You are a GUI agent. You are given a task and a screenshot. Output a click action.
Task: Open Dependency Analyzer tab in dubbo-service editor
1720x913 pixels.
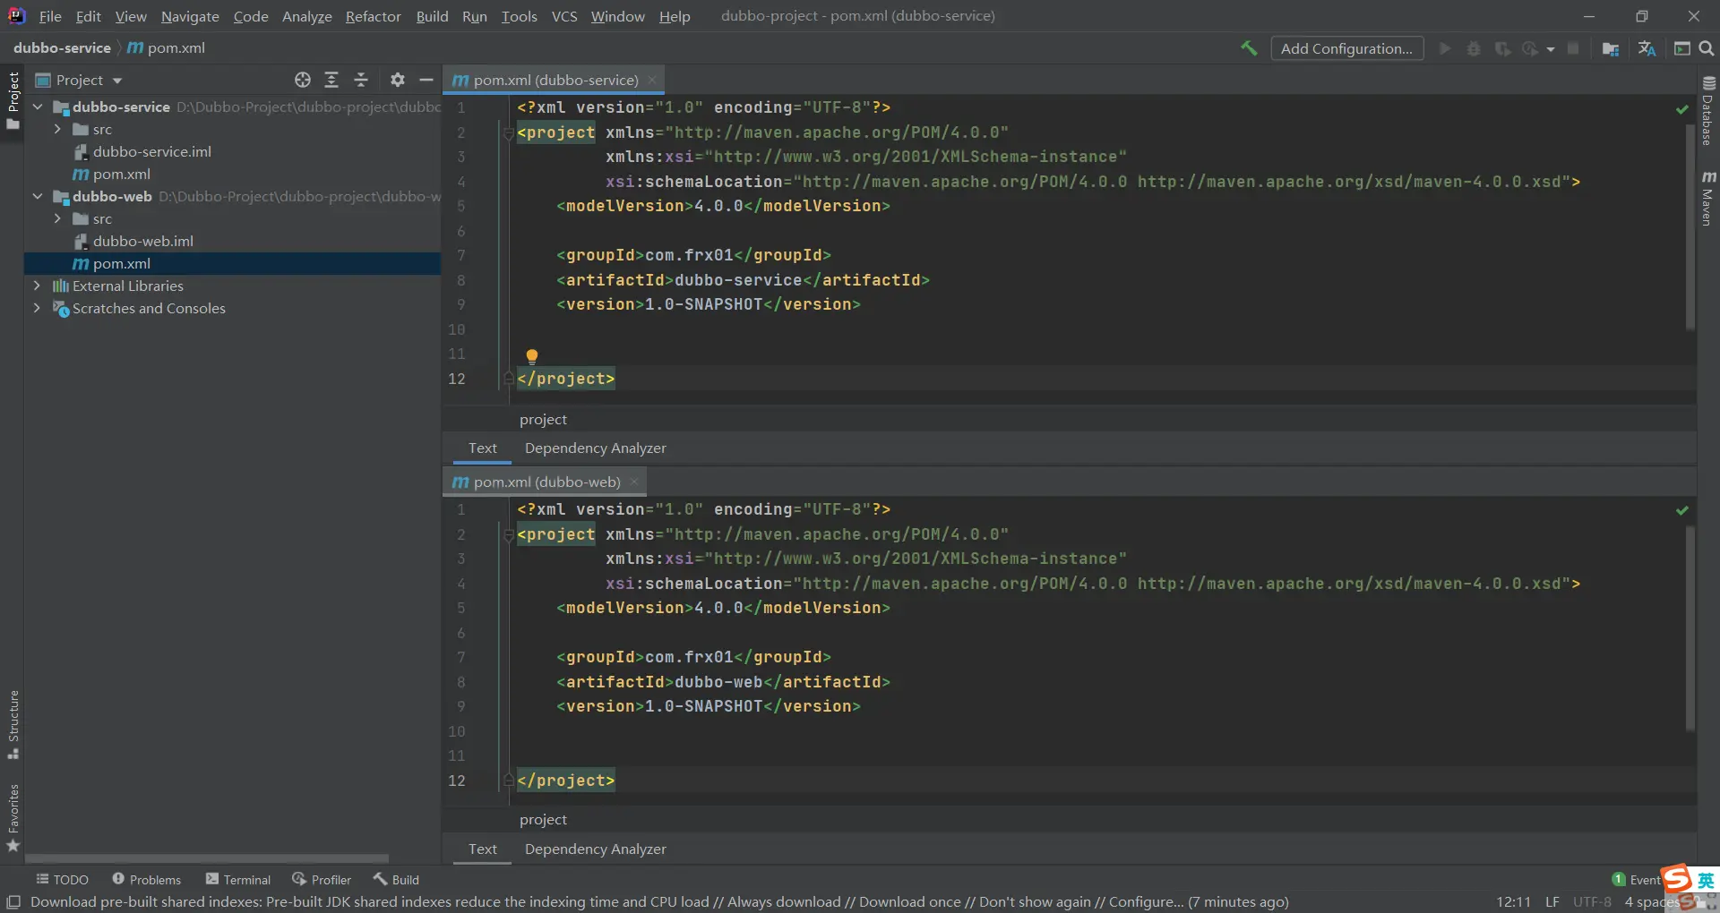(595, 448)
